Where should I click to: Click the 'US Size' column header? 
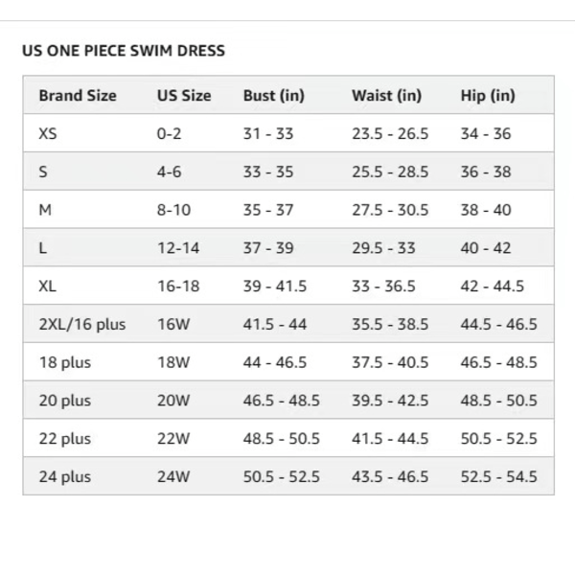click(x=184, y=96)
